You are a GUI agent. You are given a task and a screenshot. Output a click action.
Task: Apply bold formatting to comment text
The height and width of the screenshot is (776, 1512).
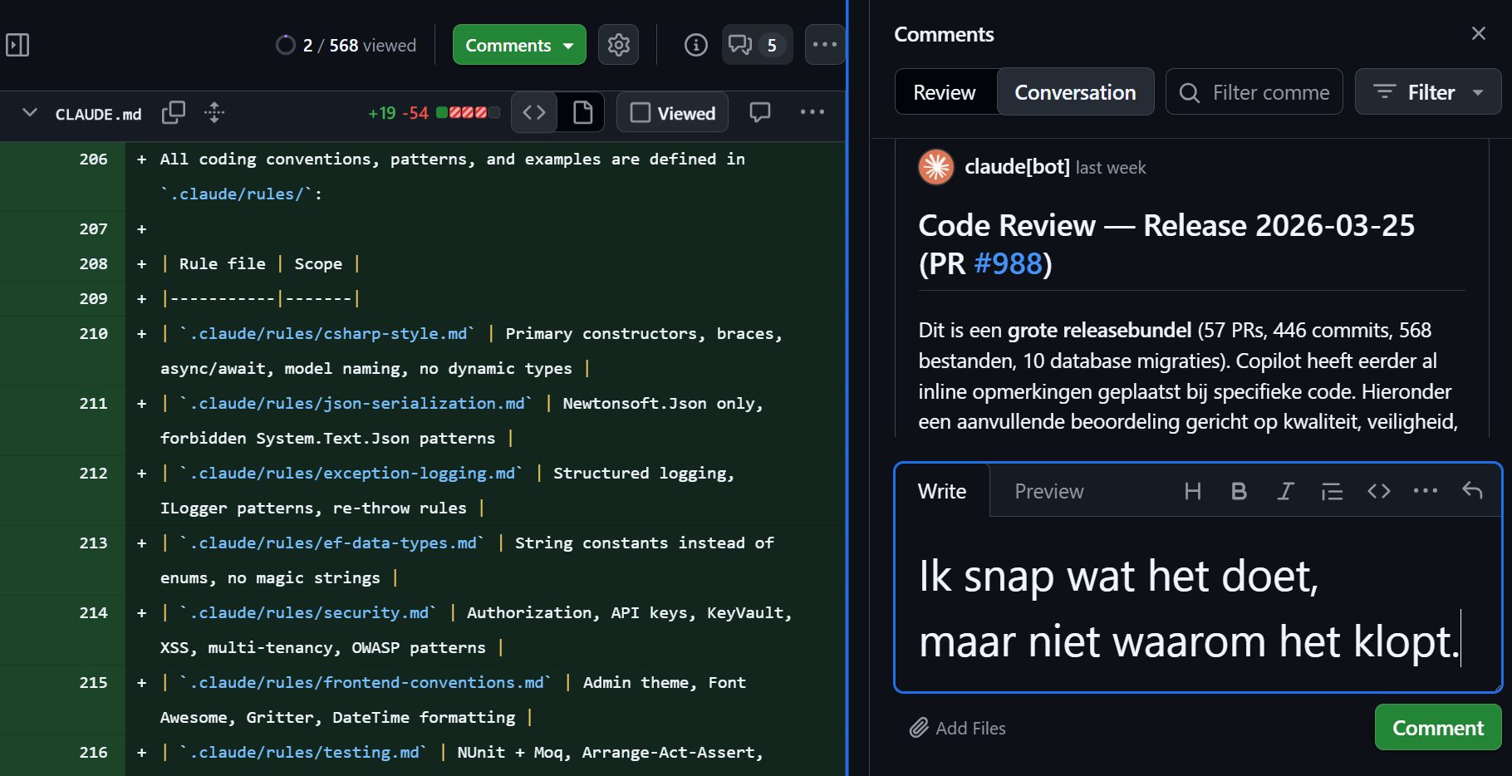point(1238,491)
